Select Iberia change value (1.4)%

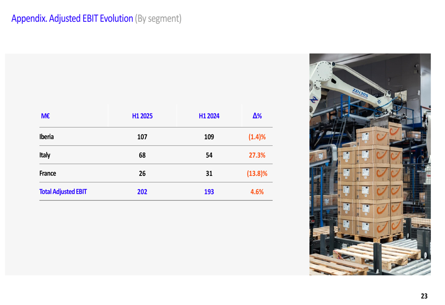click(x=257, y=137)
